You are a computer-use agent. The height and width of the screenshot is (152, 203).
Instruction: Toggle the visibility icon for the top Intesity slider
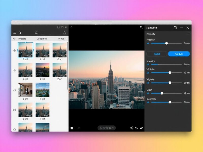148,64
